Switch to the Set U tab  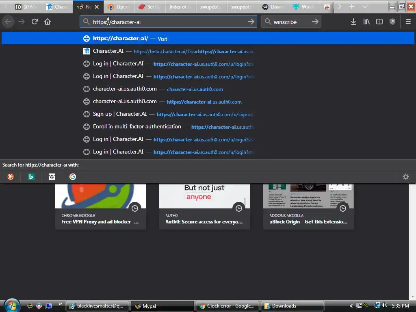point(149,7)
